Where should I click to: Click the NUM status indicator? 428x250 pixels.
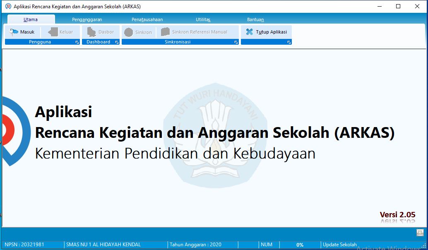click(x=267, y=245)
